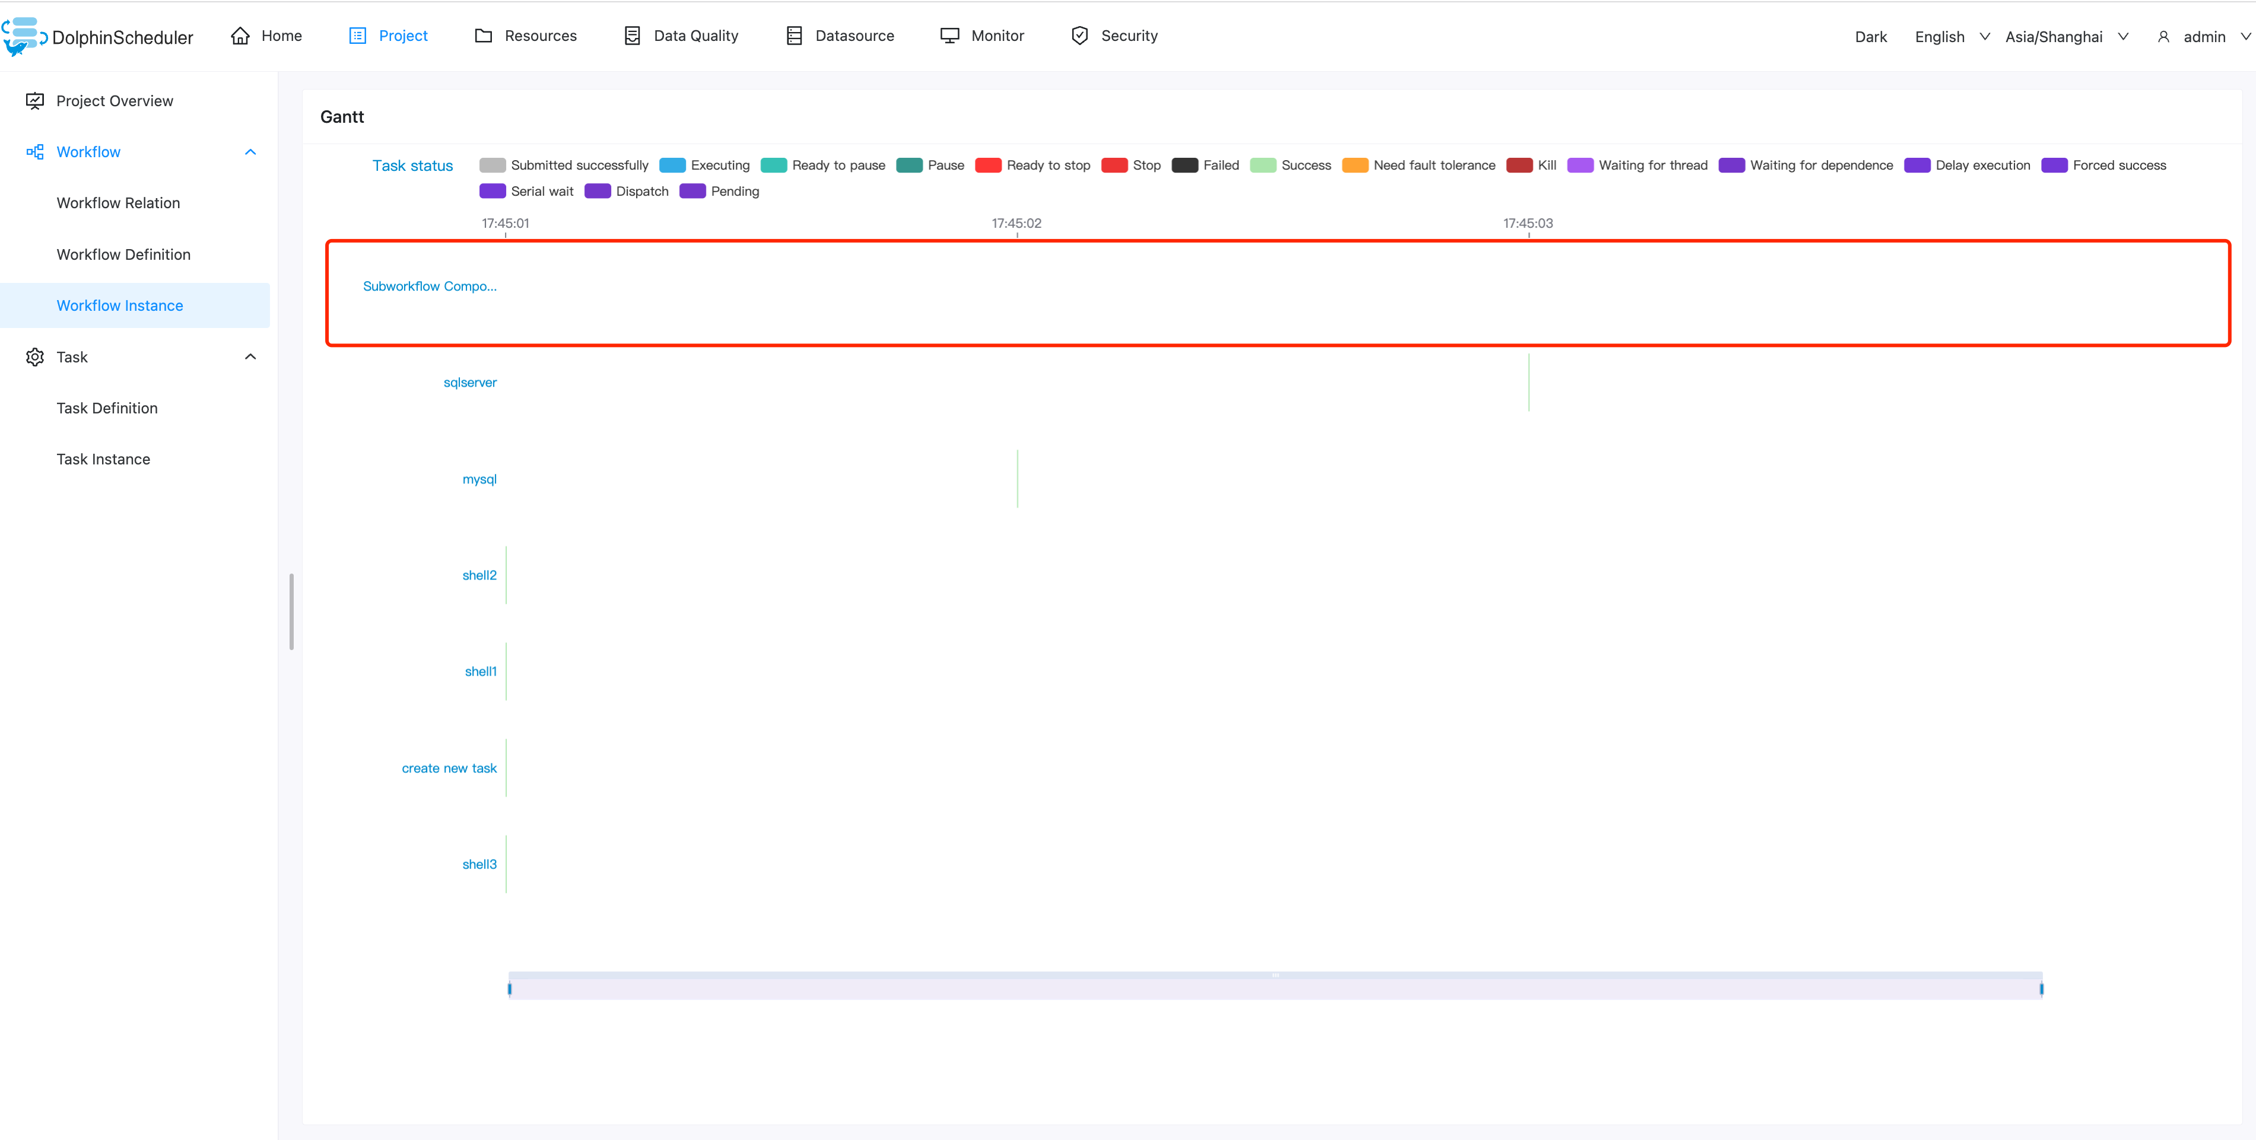Click the Project list icon

[357, 36]
